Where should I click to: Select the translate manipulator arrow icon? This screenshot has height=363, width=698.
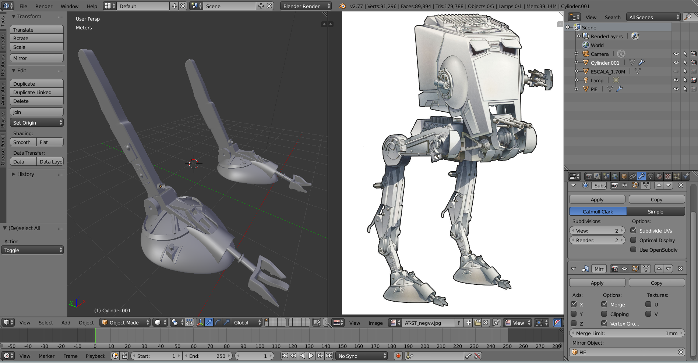click(209, 323)
